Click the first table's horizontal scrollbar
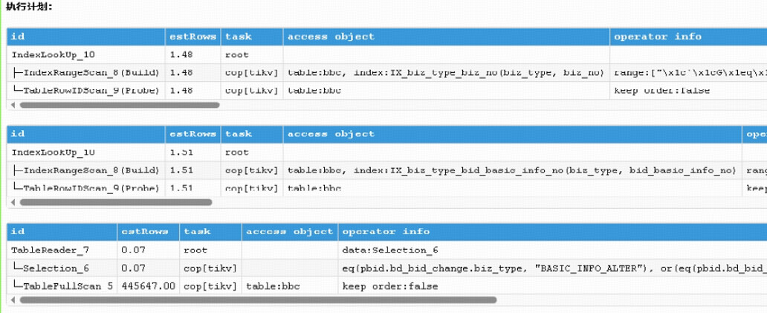The height and width of the screenshot is (313, 767). (120, 105)
